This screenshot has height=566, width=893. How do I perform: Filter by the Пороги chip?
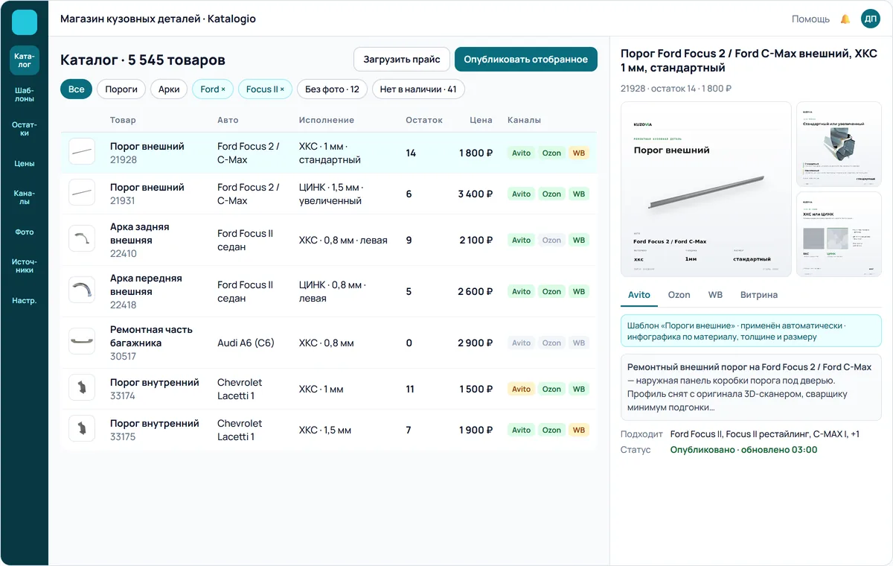[121, 89]
